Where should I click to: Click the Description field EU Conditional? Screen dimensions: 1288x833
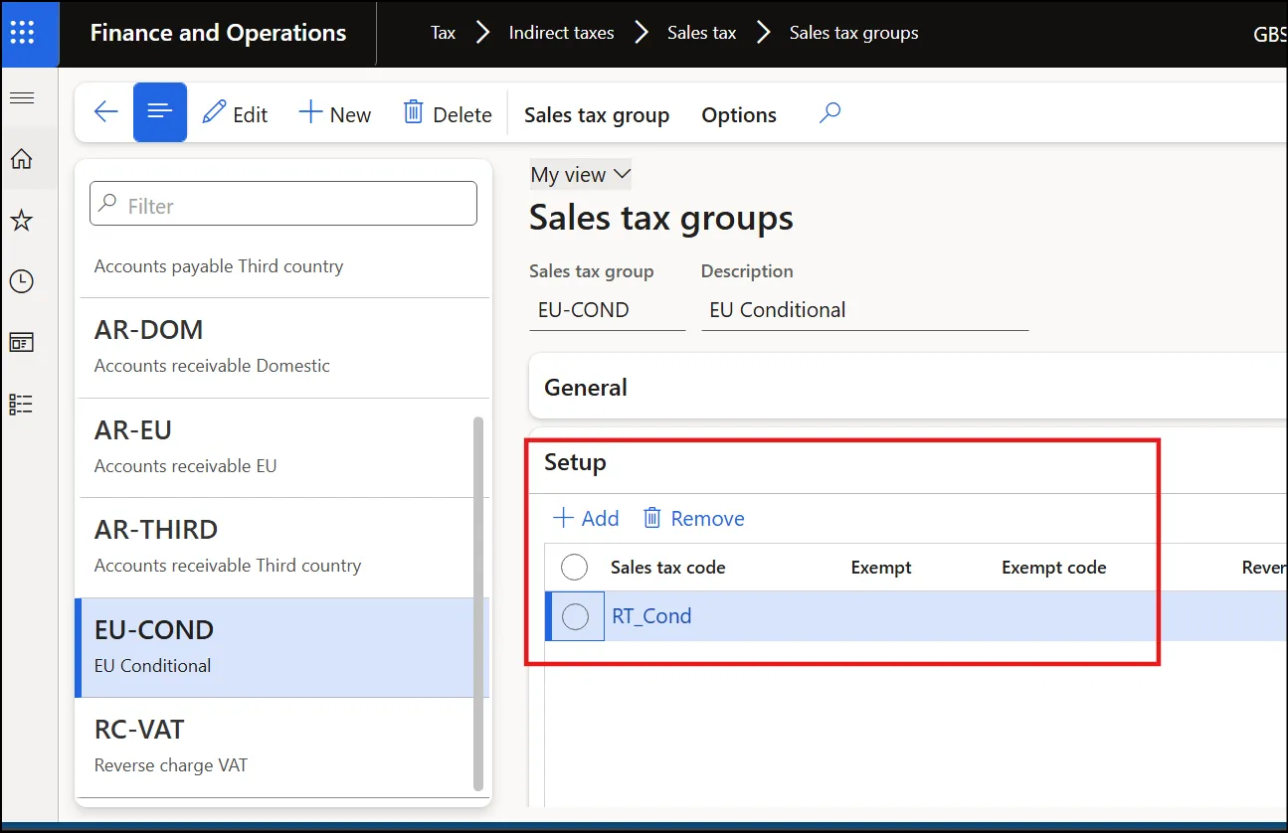click(864, 310)
